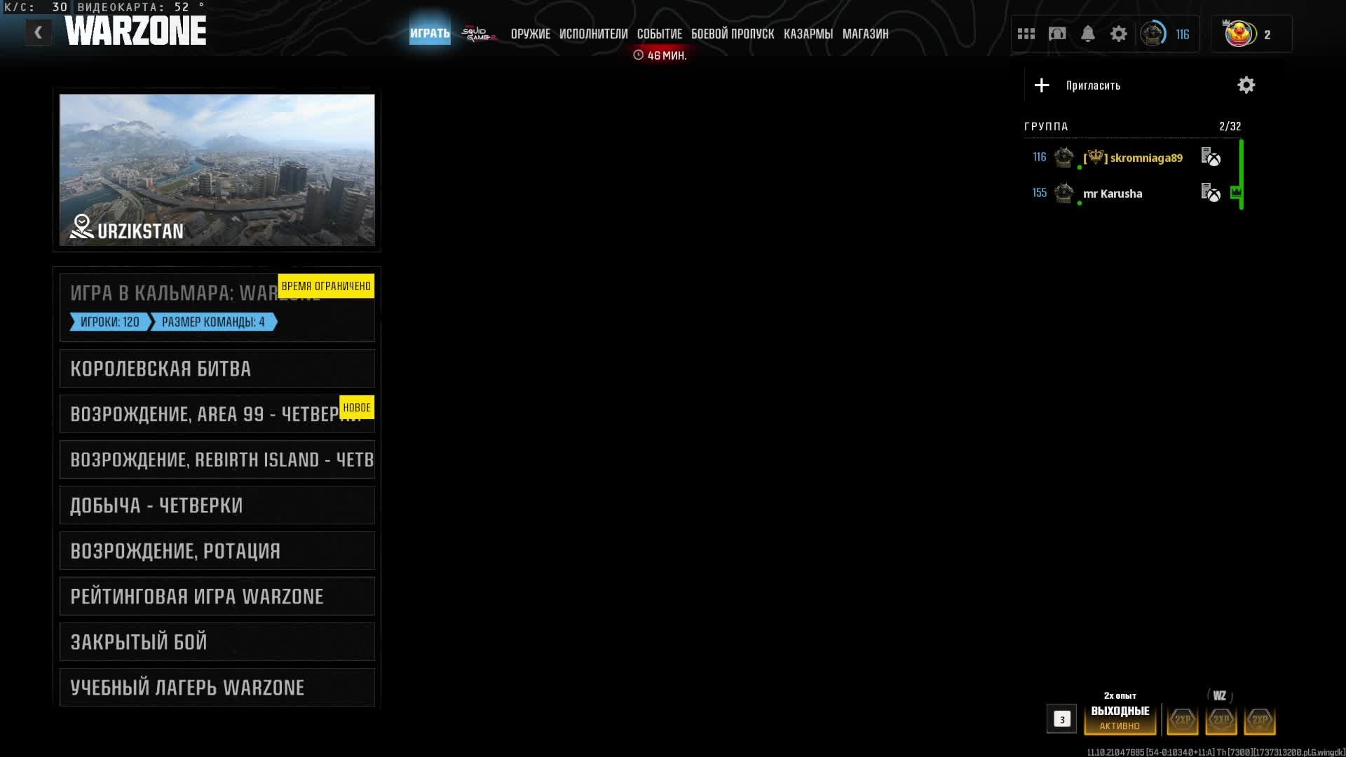This screenshot has height=757, width=1346.
Task: Select the first 2XP token
Action: click(x=1183, y=720)
